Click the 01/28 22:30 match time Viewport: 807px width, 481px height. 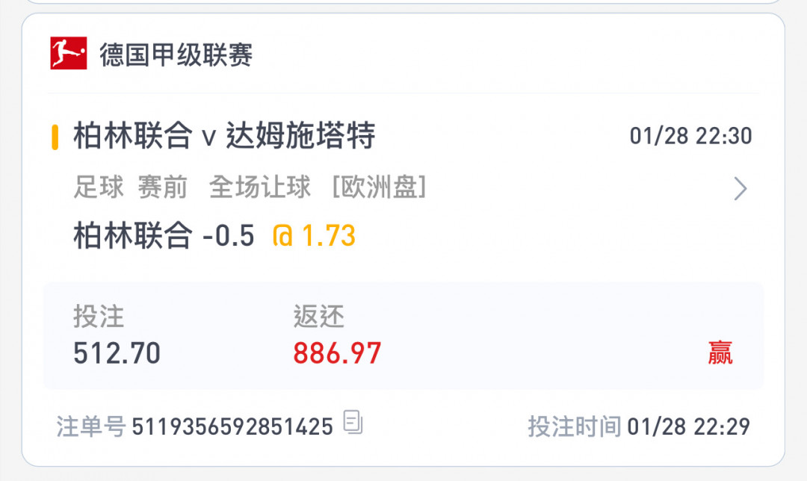tap(690, 137)
